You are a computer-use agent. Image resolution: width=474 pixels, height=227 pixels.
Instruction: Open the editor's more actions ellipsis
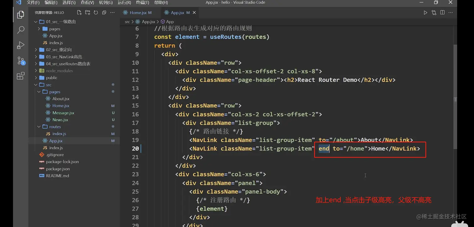click(x=450, y=13)
